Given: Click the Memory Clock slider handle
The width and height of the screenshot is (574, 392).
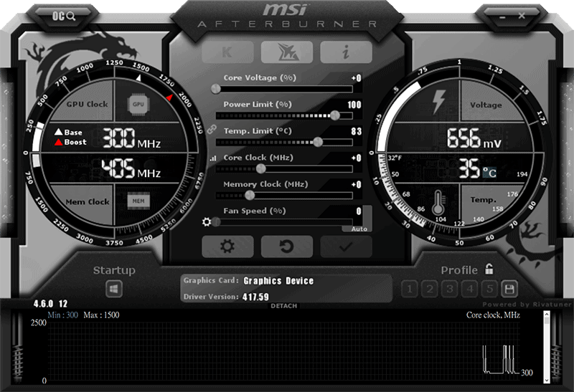Looking at the screenshot, I should [x=250, y=195].
